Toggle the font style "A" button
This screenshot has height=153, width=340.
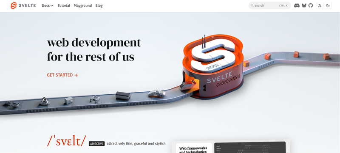point(320,5)
